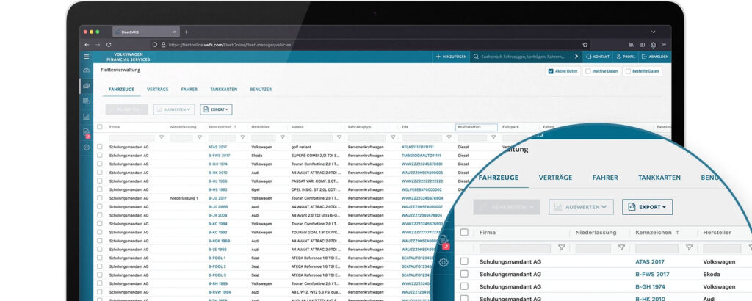Open the bar chart reports sidebar icon
The height and width of the screenshot is (301, 752).
tap(87, 117)
